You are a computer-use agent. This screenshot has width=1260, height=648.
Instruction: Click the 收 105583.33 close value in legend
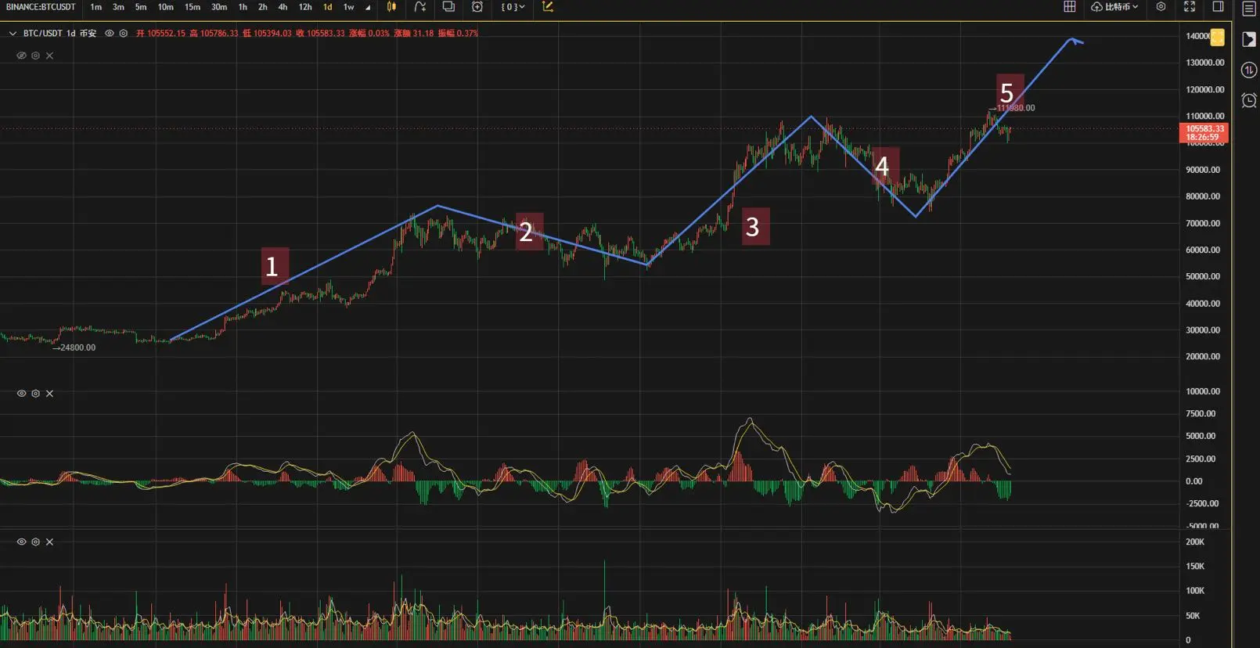pos(320,34)
